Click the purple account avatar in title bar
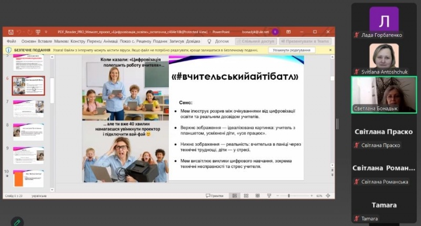421x226 pixels. 275,32
